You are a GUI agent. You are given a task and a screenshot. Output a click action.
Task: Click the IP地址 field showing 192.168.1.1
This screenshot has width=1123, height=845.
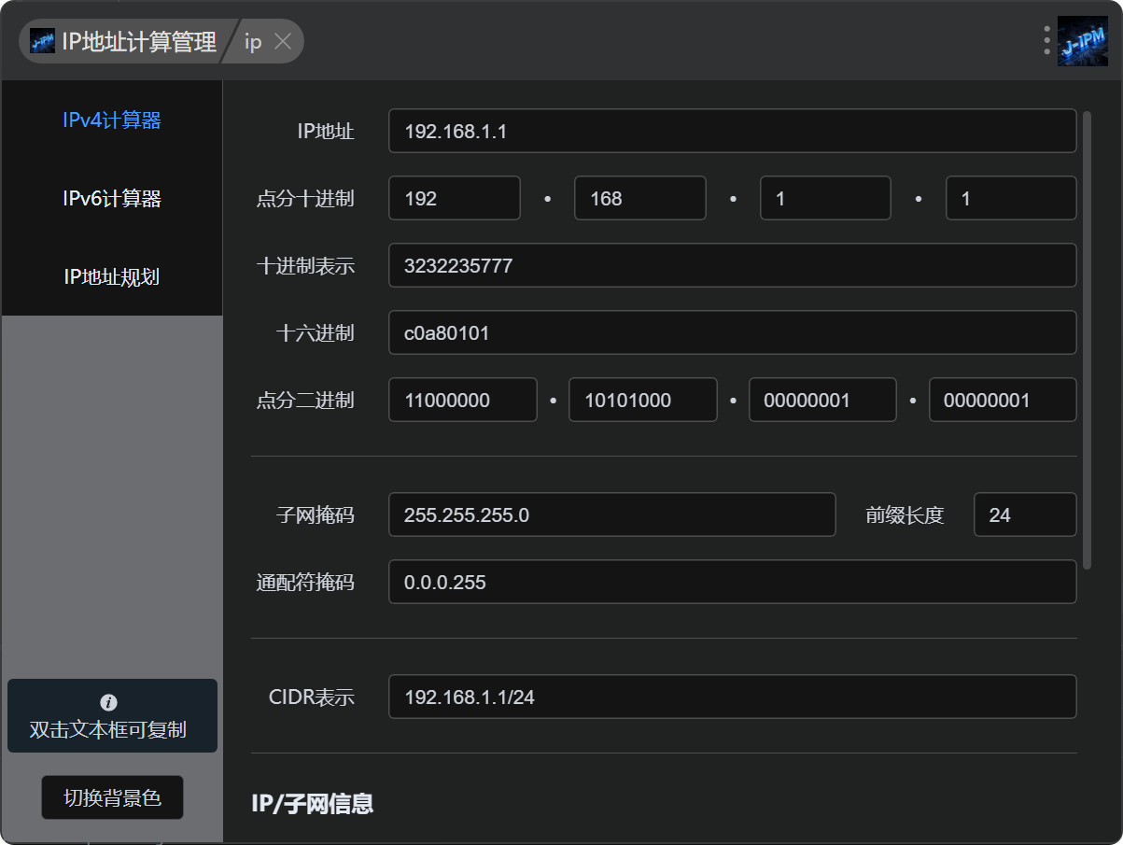point(732,131)
